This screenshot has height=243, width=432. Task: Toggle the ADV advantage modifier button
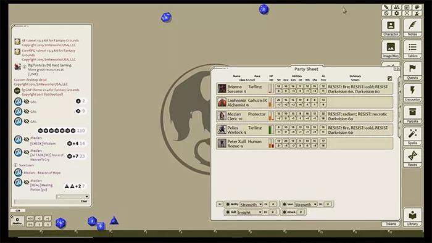(x=30, y=218)
